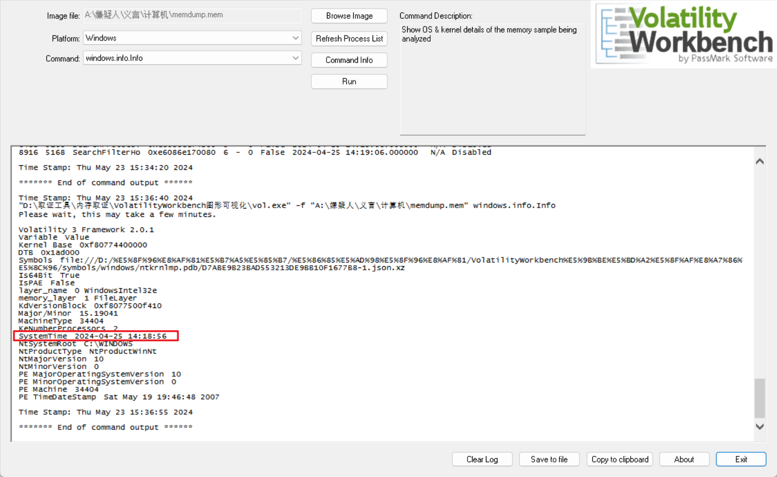The image size is (777, 477).
Task: Click Time Stamp Thu May 23 15:36:55 line
Action: [x=105, y=412]
